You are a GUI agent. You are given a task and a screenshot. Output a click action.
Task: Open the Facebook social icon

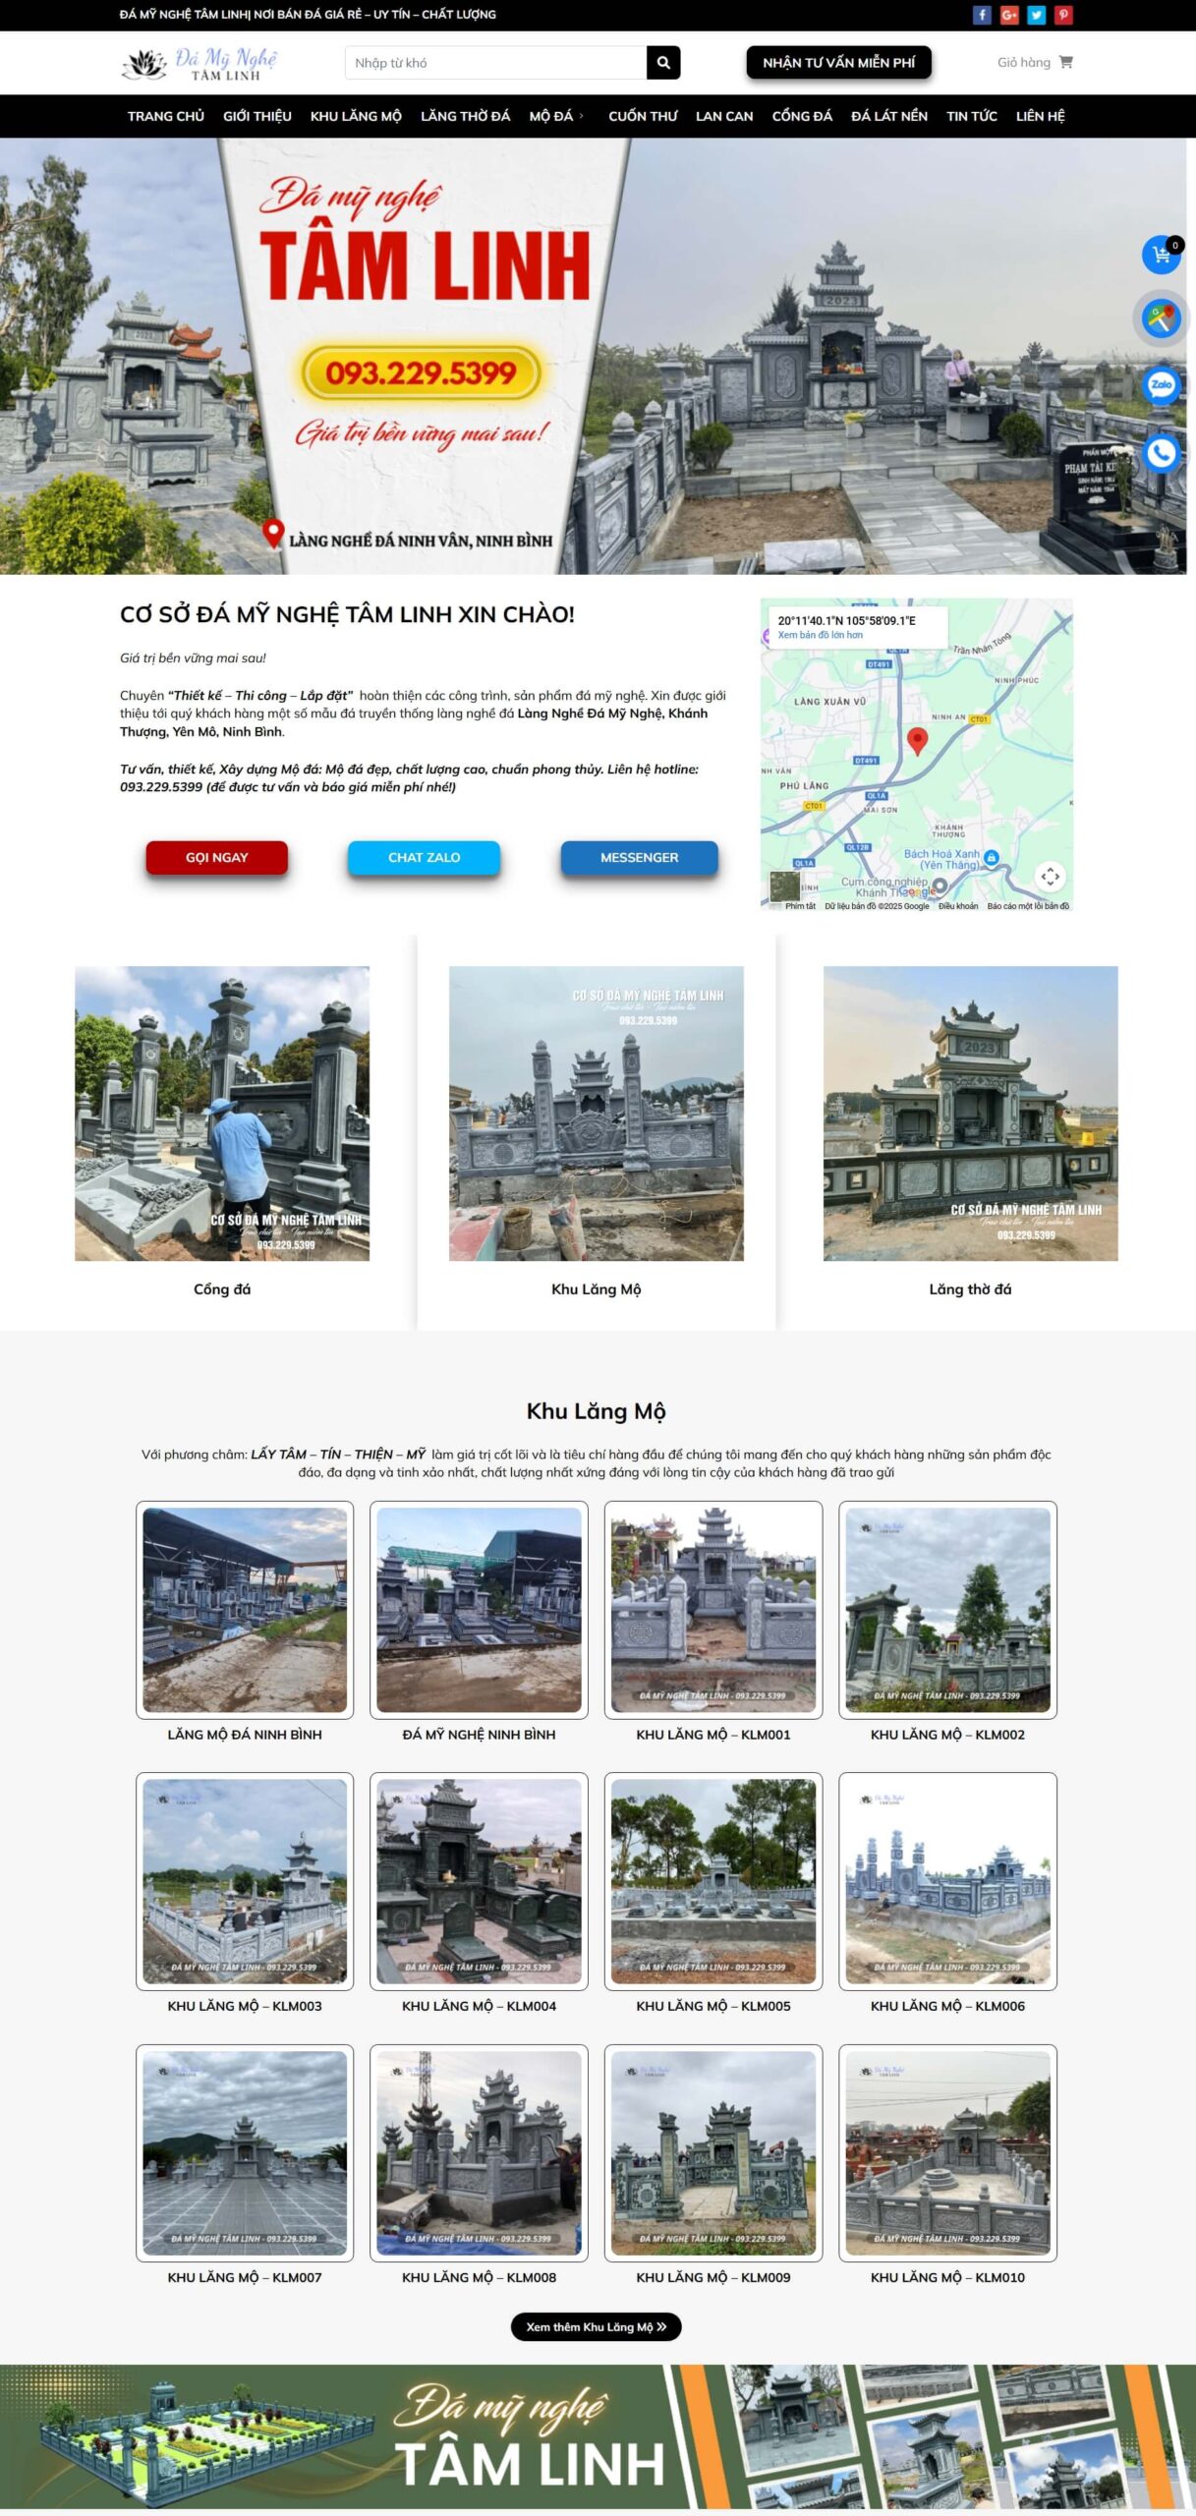981,15
